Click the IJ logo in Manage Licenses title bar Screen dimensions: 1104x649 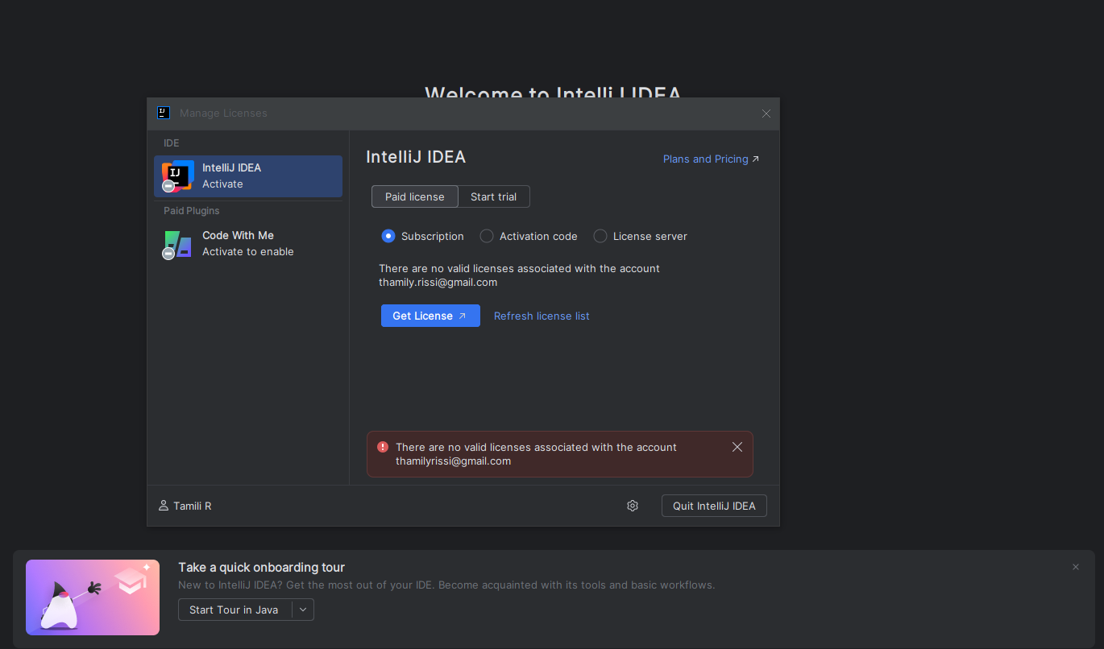point(164,113)
